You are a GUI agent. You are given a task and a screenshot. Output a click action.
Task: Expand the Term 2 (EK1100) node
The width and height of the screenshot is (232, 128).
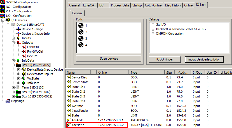pos(13,87)
